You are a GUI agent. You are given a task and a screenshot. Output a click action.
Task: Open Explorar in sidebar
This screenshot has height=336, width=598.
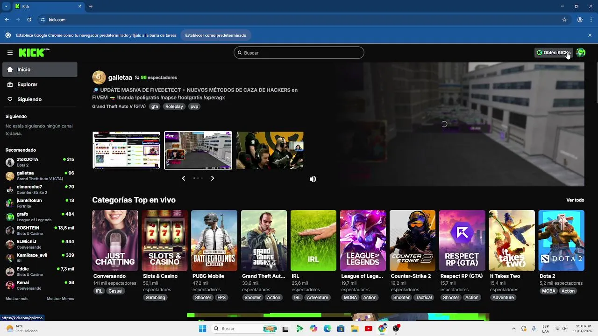point(39,84)
